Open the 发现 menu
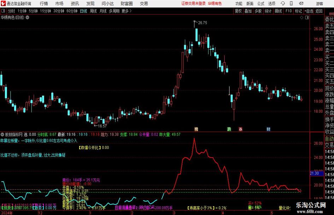334x215 pixels. (x=90, y=4)
